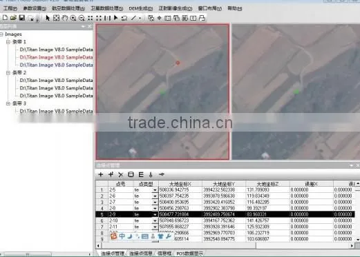Image resolution: width=360 pixels, height=257 pixels.
Task: Select the arrow pointer tool
Action: [x=48, y=18]
